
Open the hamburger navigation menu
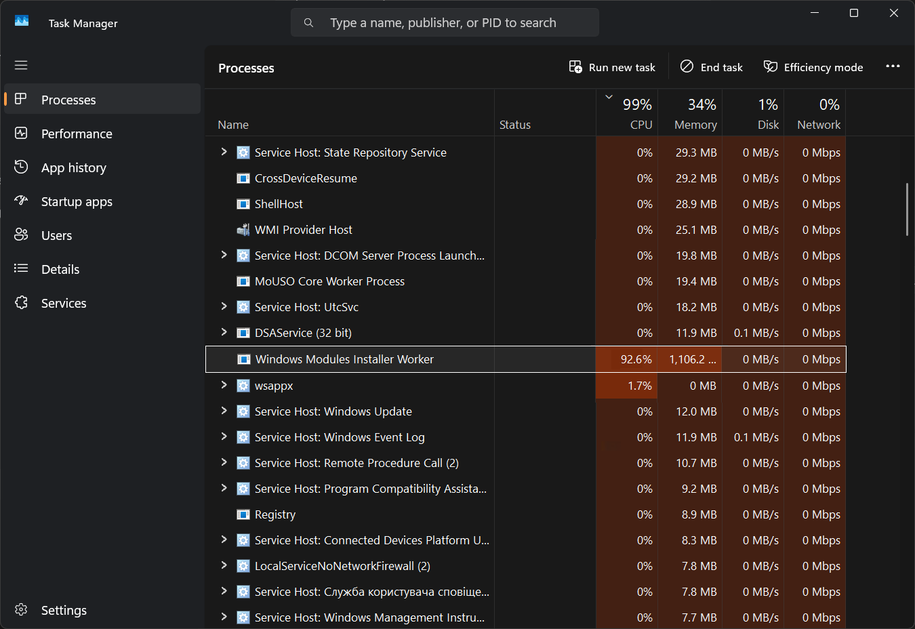pos(21,65)
